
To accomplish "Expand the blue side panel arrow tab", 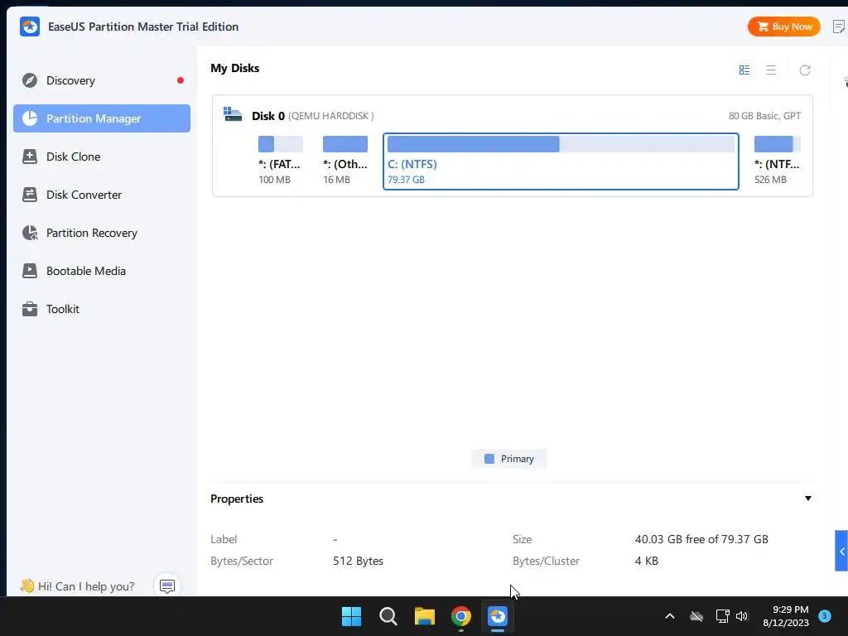I will click(x=841, y=551).
